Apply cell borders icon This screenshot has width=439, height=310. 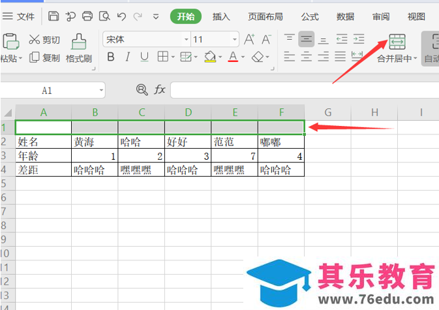(x=162, y=57)
